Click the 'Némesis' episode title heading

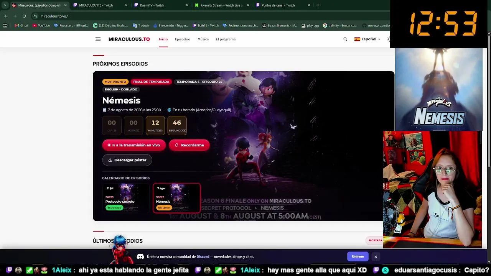[x=121, y=100]
